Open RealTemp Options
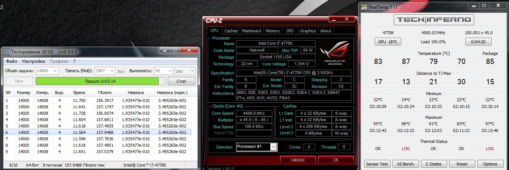This screenshot has width=509, height=170. [490, 164]
